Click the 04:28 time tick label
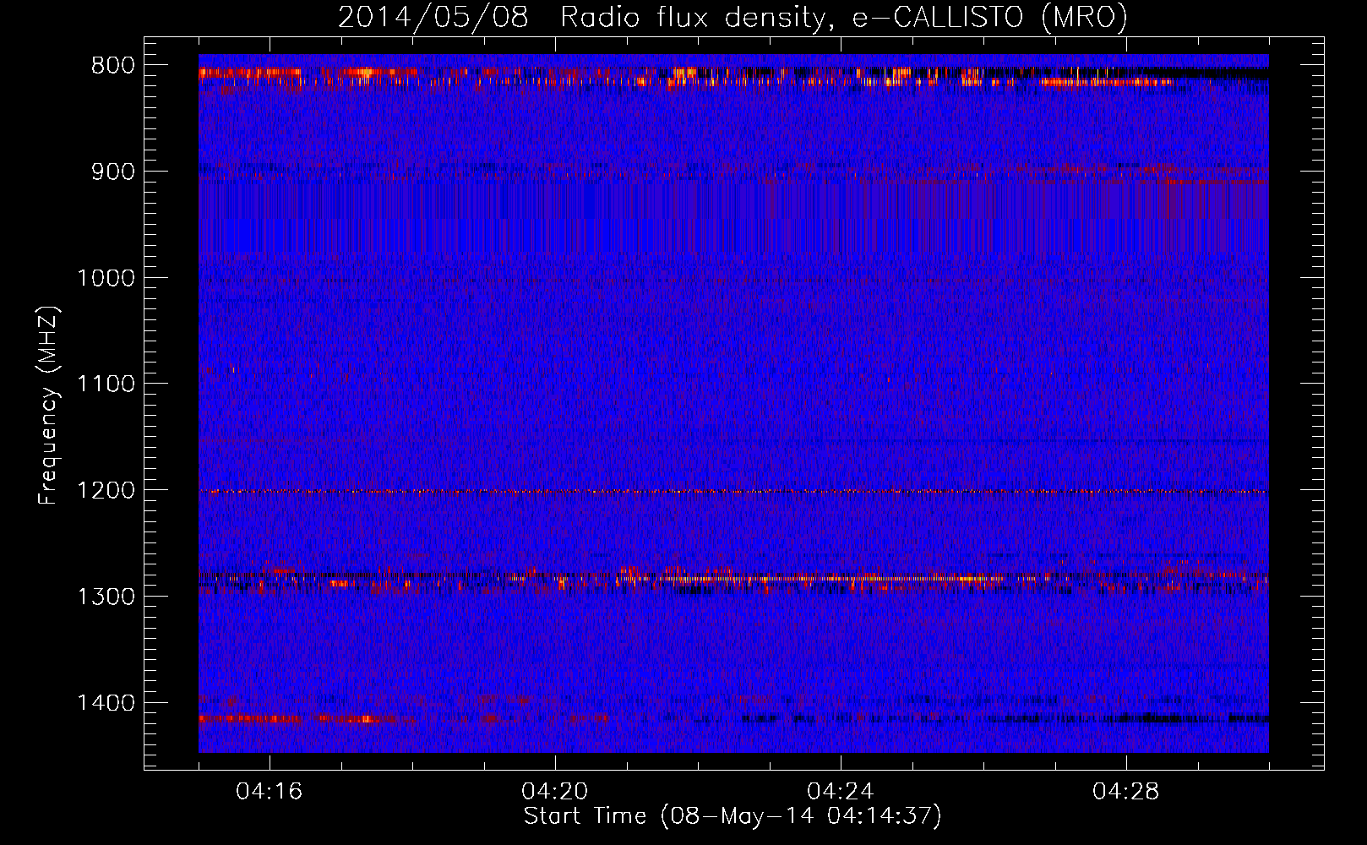Screen dimensions: 1367x845 [1126, 792]
